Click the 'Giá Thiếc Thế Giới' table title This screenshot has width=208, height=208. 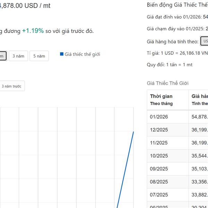click(168, 83)
